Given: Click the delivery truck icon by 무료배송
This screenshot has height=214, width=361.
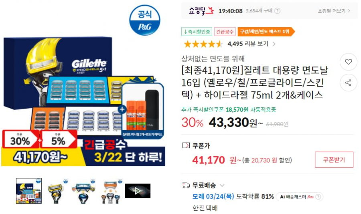Looking at the screenshot, I should (x=186, y=185).
